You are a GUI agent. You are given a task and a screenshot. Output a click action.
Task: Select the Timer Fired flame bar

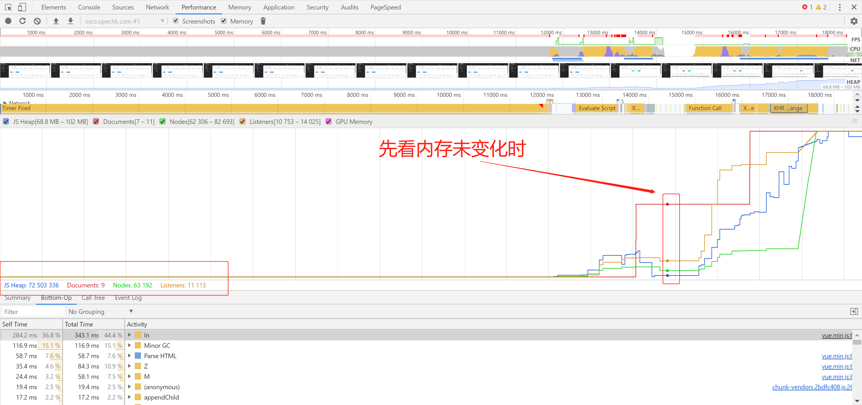[x=271, y=108]
